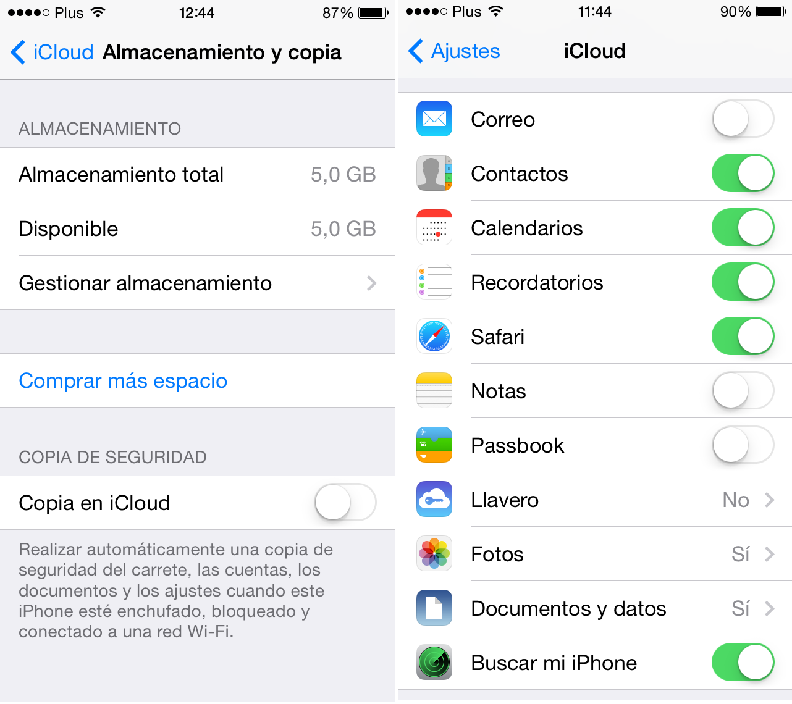Tap the Correo mail envelope icon
This screenshot has width=792, height=704.
coord(434,119)
